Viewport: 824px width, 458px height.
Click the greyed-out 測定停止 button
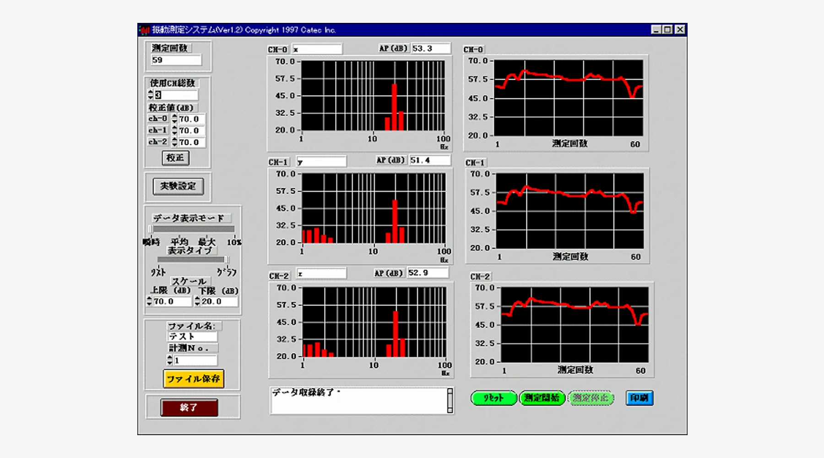tap(591, 398)
